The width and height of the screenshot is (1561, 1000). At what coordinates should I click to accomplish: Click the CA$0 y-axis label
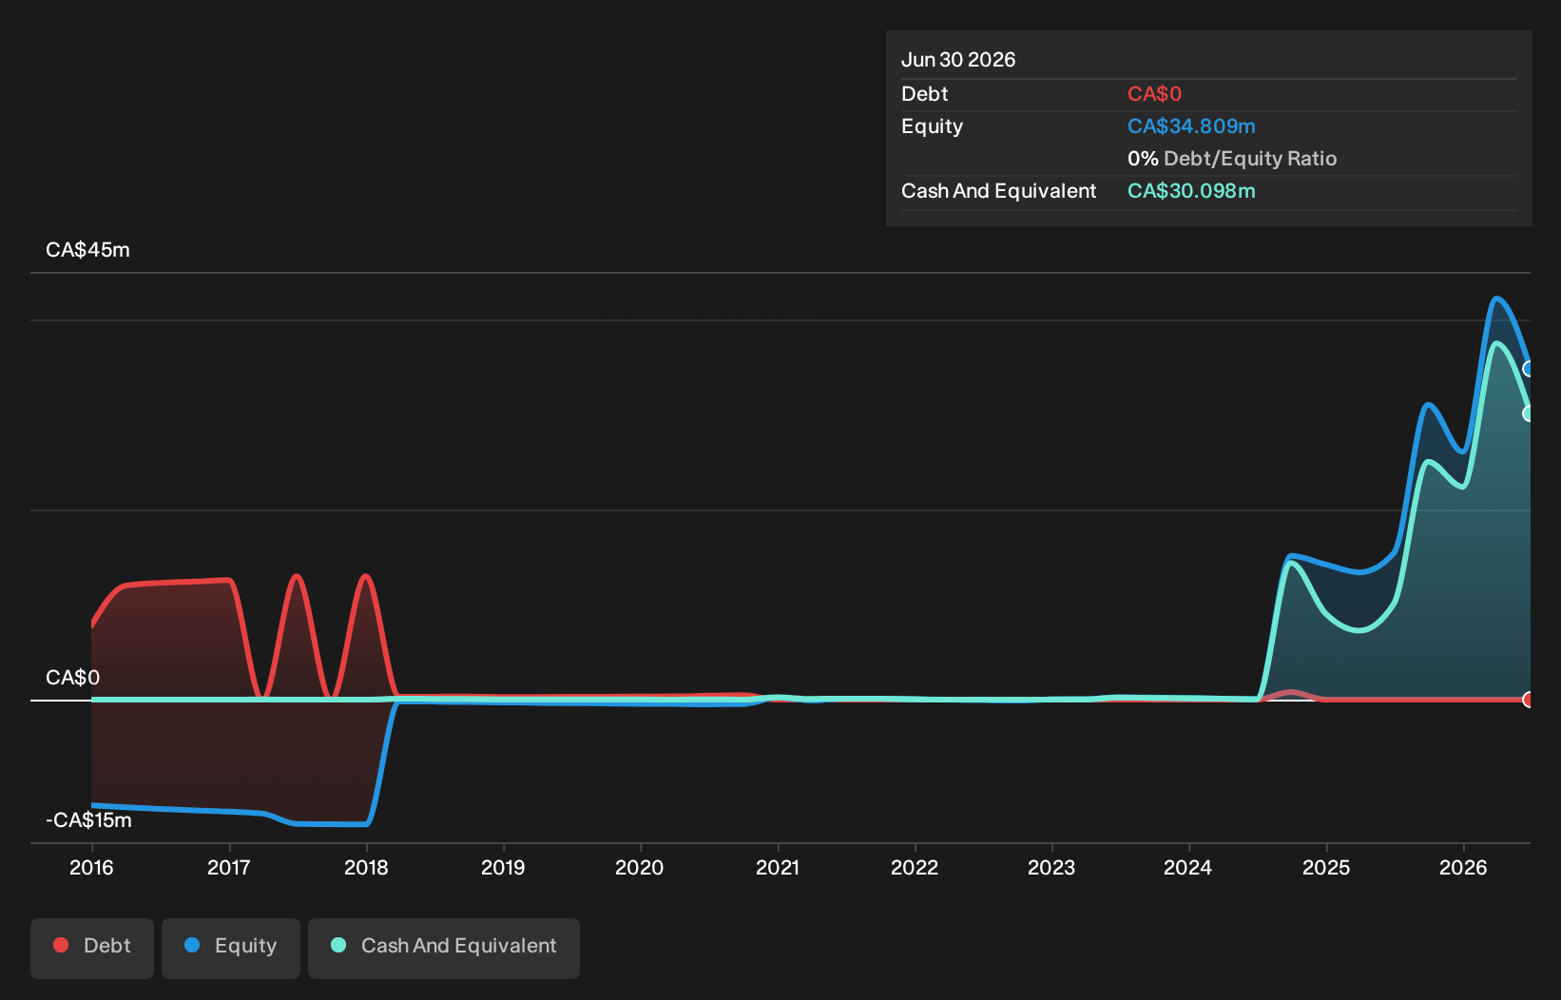72,678
